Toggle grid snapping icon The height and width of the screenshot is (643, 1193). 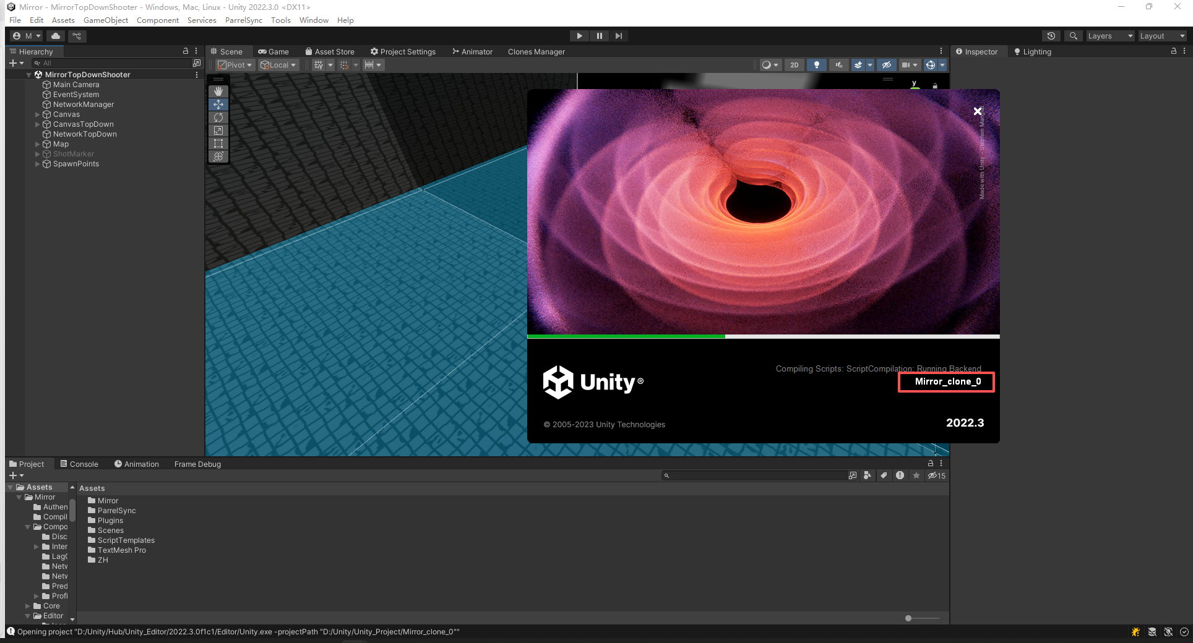pyautogui.click(x=319, y=65)
